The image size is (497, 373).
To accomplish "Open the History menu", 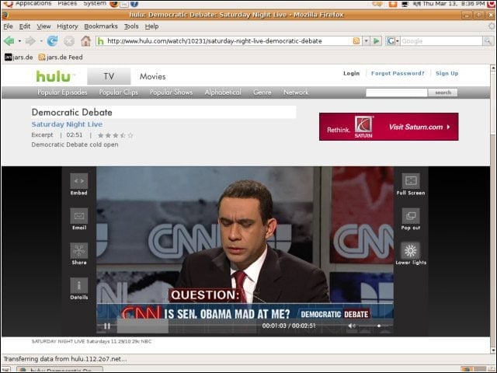I will [x=68, y=26].
